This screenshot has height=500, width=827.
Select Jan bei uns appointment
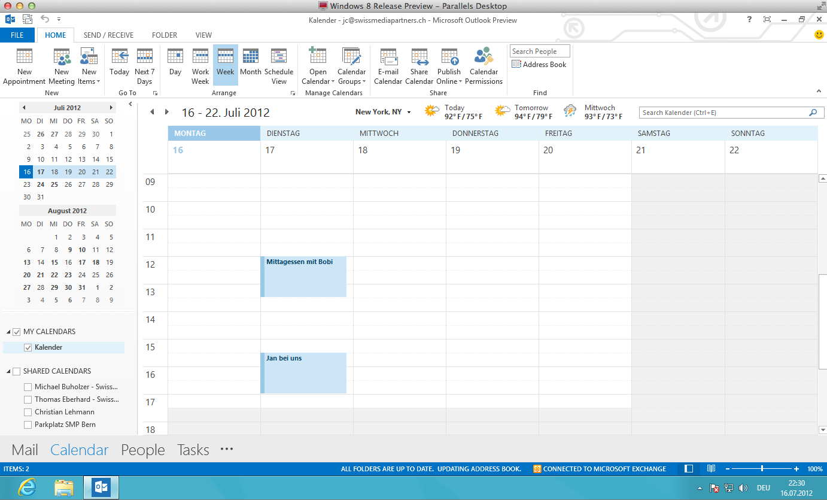click(303, 373)
